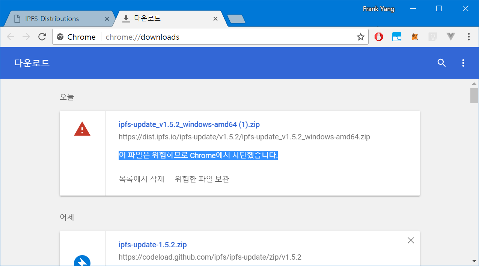Reload the downloads page
The width and height of the screenshot is (479, 266).
(42, 37)
